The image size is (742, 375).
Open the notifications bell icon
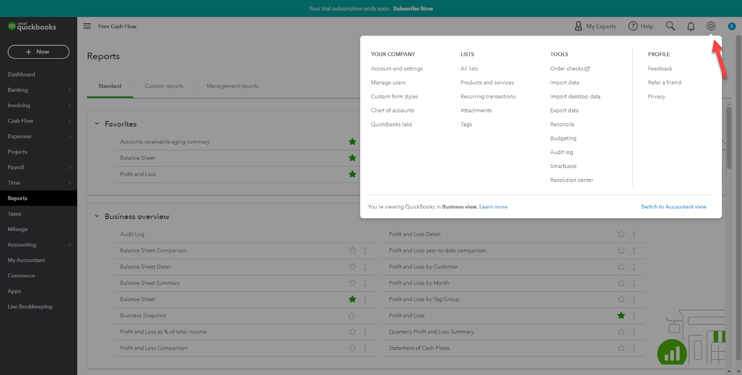click(x=691, y=26)
